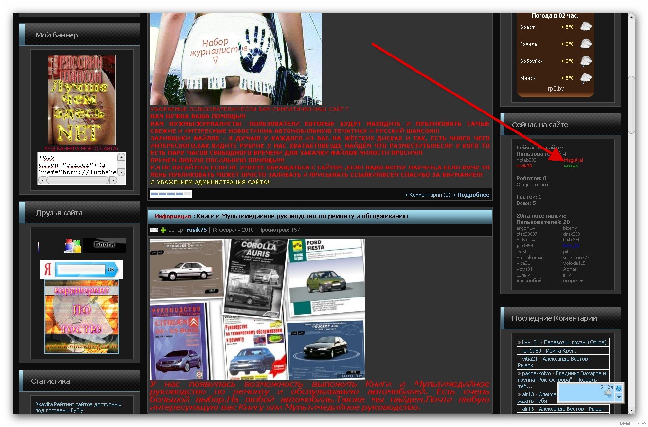Open visitor дальнобой profile

tap(529, 280)
